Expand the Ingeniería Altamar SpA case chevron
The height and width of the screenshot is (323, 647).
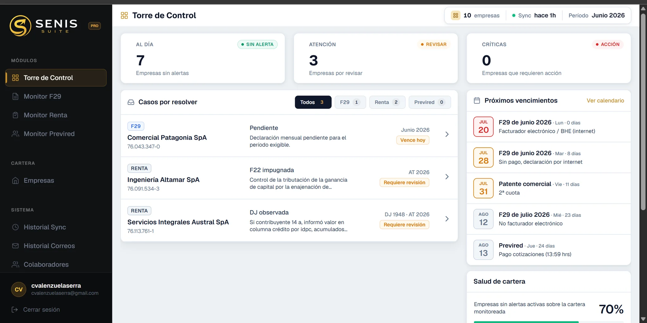pos(447,177)
